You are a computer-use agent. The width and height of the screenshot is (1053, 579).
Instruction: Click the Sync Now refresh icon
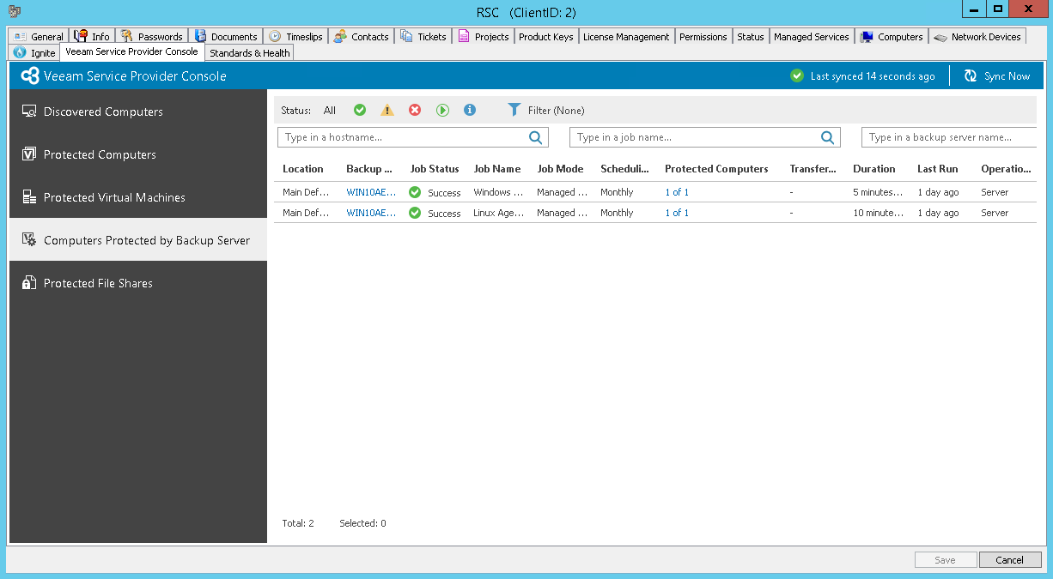(971, 75)
